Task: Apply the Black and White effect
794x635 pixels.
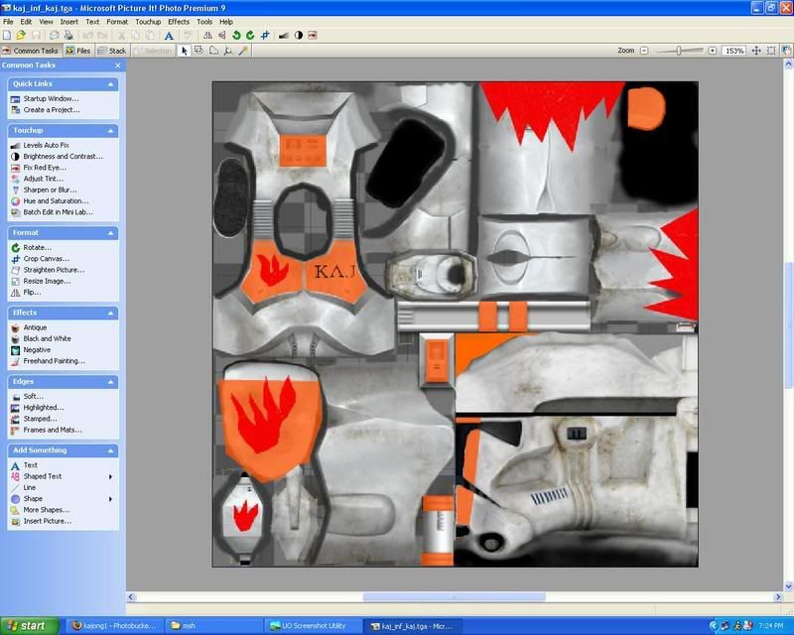Action: tap(47, 338)
